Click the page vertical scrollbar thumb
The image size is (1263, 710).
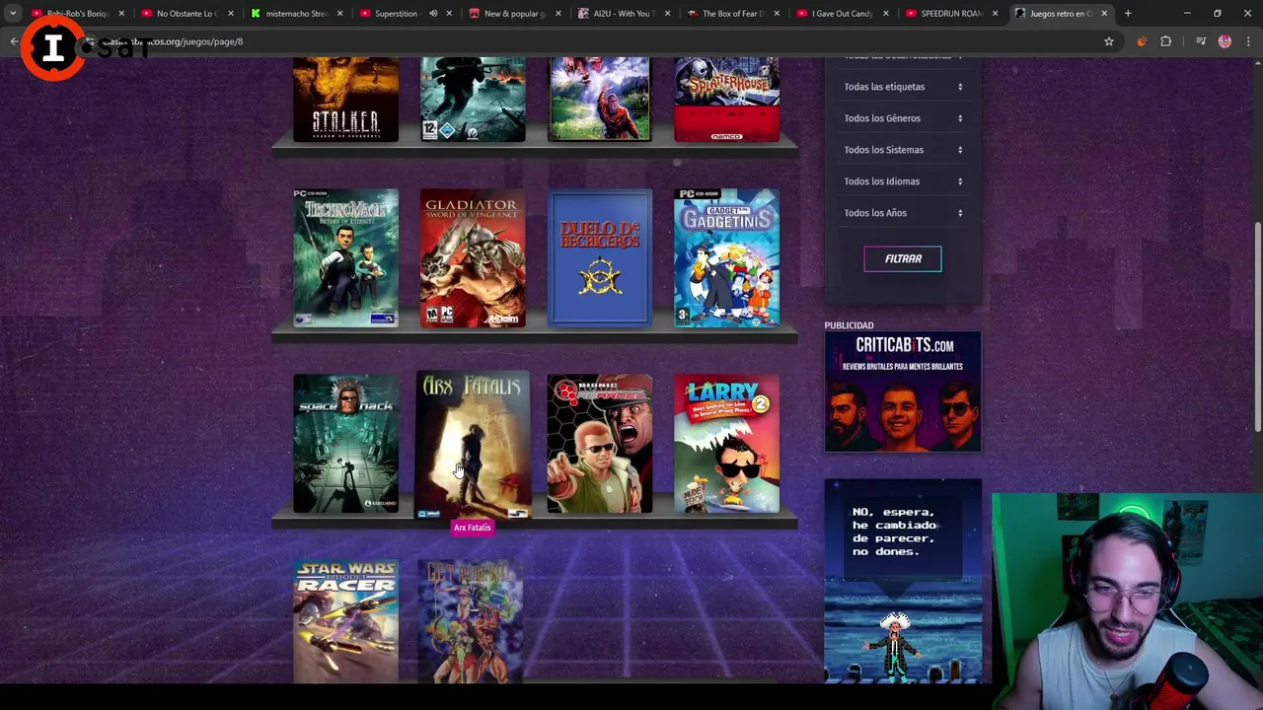(x=1257, y=325)
